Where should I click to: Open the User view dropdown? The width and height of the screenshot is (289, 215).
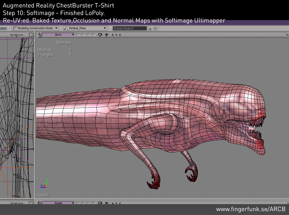pos(58,35)
